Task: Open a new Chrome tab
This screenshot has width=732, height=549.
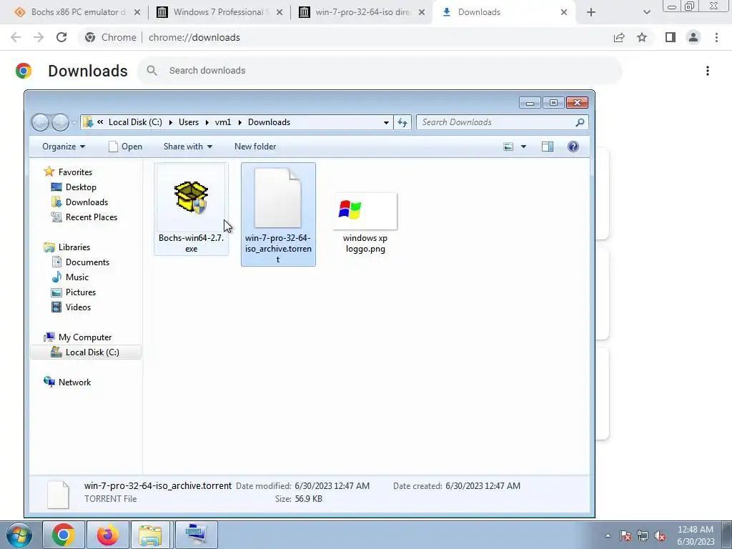Action: 591,12
